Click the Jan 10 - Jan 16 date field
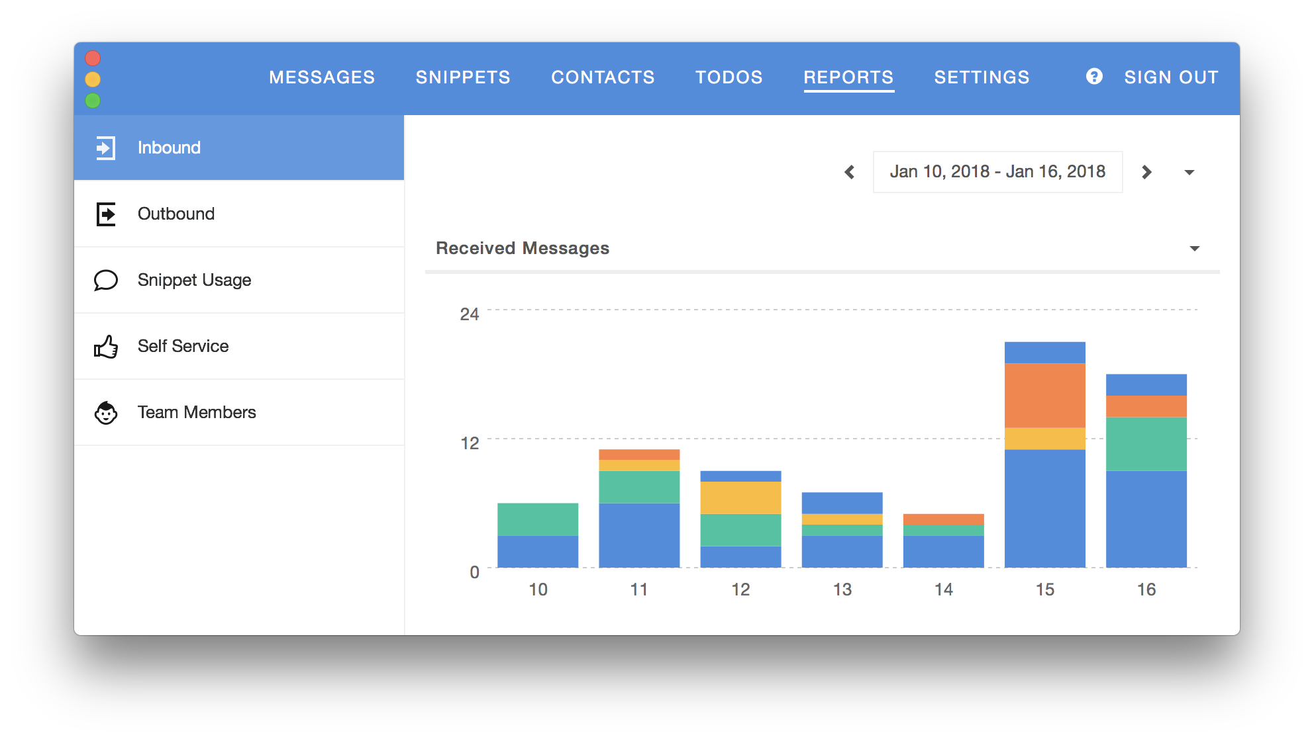This screenshot has width=1314, height=741. click(997, 172)
